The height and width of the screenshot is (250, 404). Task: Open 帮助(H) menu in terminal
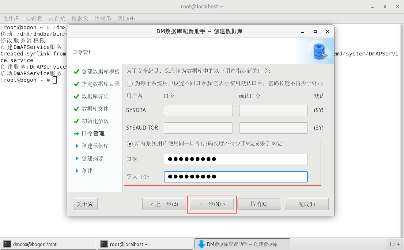point(126,19)
